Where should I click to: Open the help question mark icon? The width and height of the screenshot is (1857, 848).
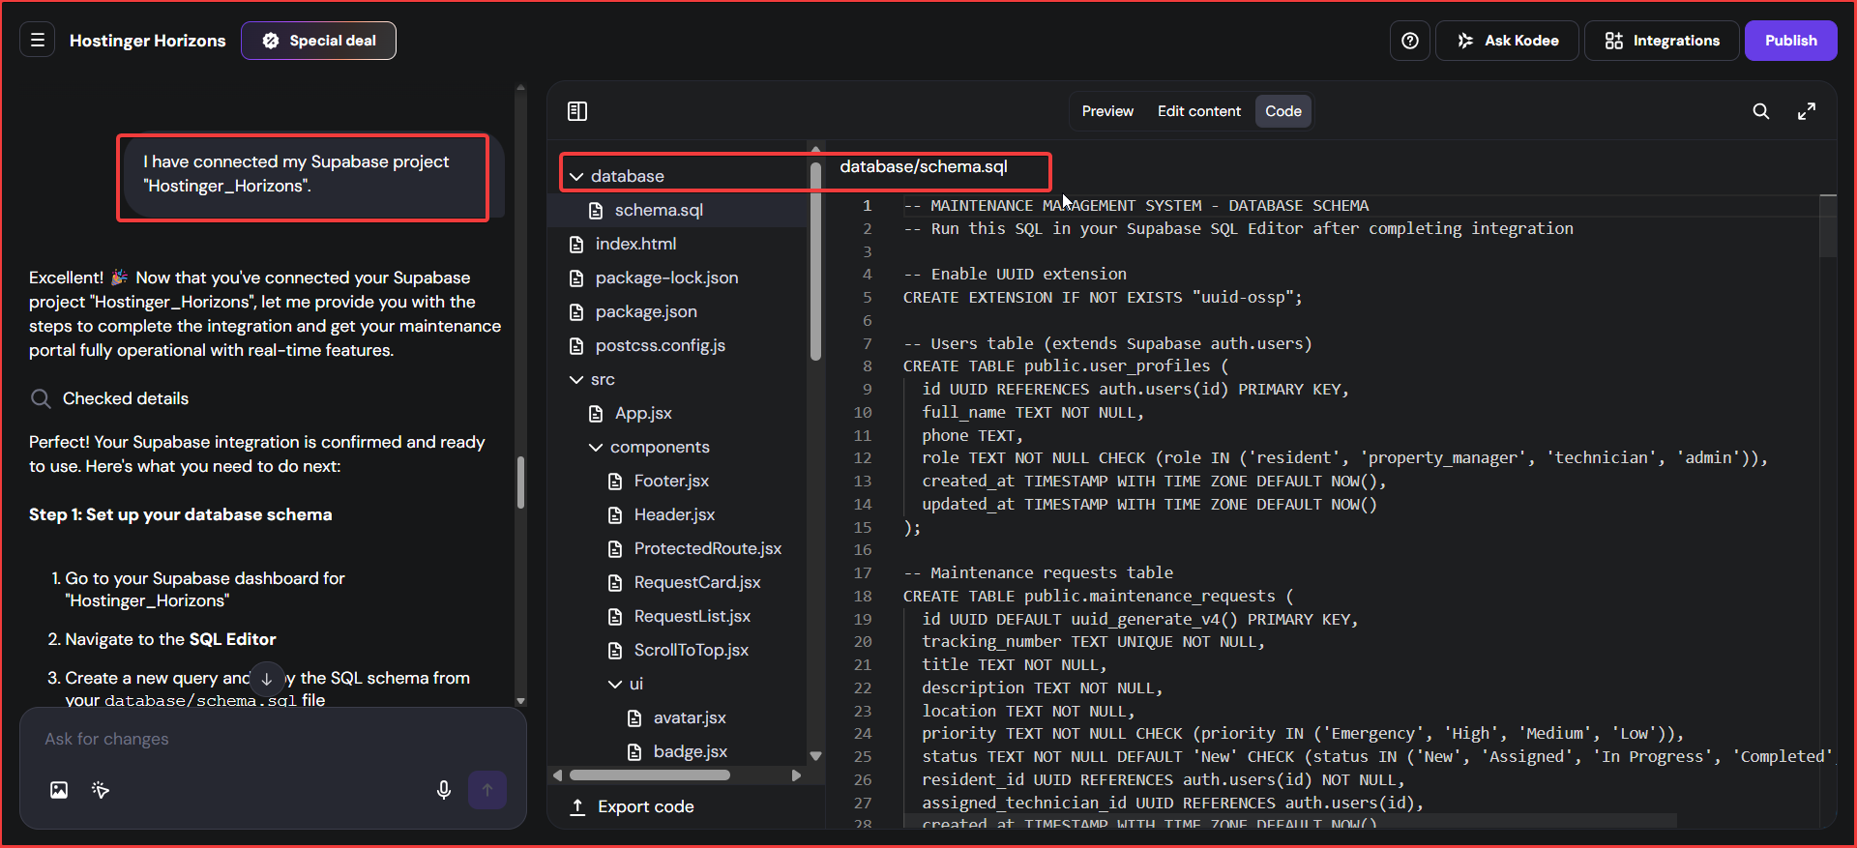pos(1410,41)
